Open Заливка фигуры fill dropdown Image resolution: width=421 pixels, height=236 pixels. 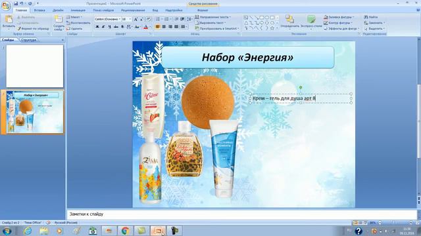click(x=339, y=17)
